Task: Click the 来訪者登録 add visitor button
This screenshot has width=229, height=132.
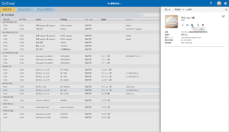Action: click(x=9, y=15)
